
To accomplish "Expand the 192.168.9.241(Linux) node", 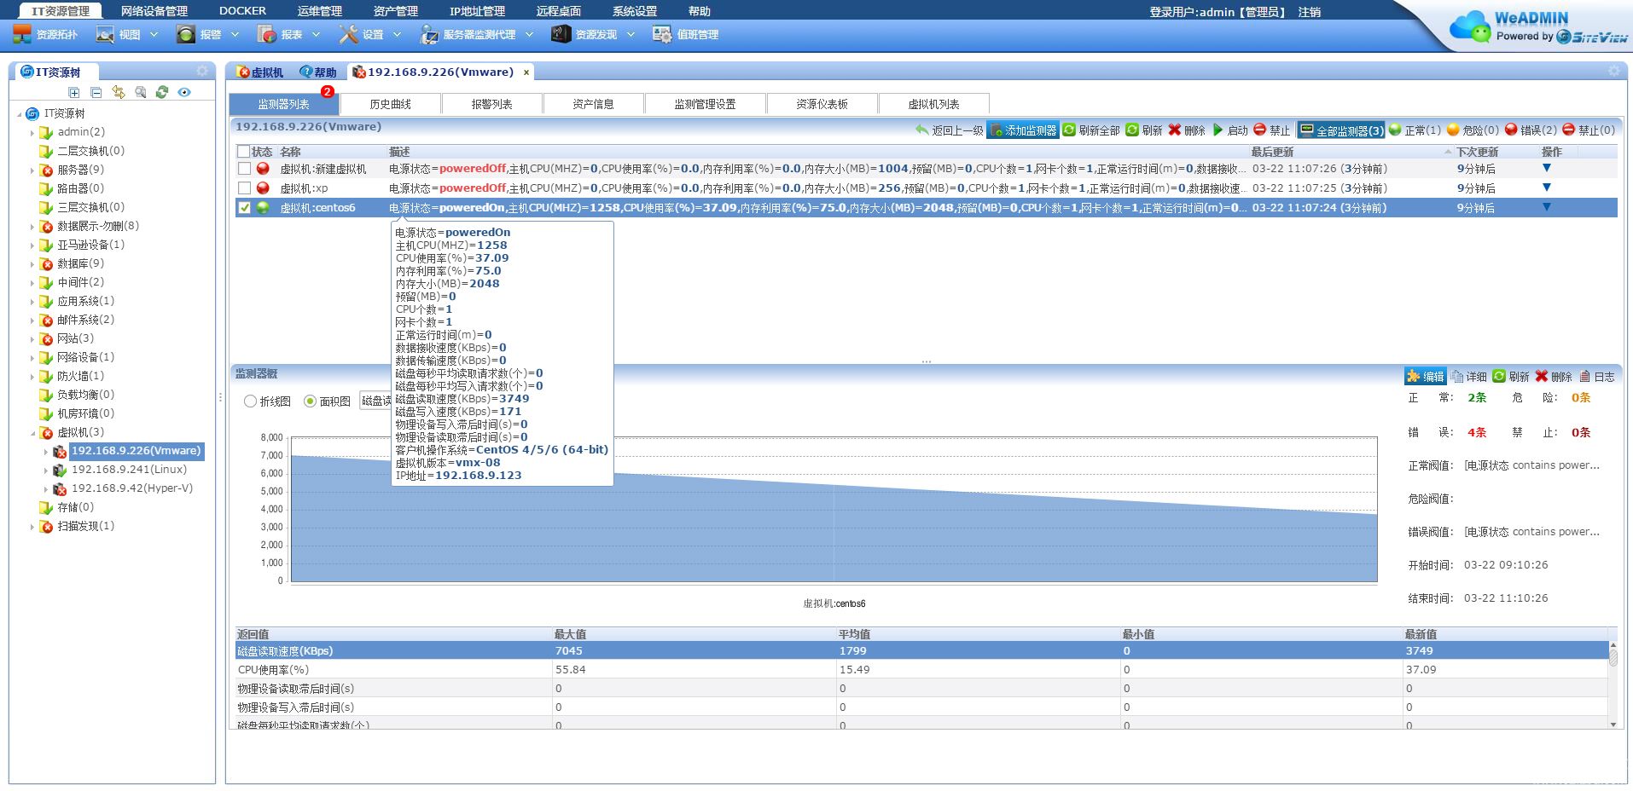I will (46, 470).
